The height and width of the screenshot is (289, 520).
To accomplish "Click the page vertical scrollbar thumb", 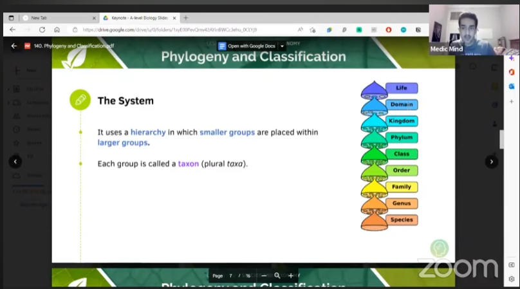I will [502, 140].
